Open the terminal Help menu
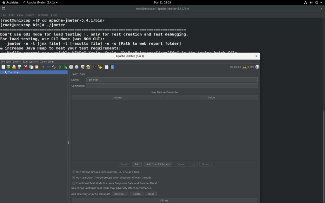 [x=54, y=15]
